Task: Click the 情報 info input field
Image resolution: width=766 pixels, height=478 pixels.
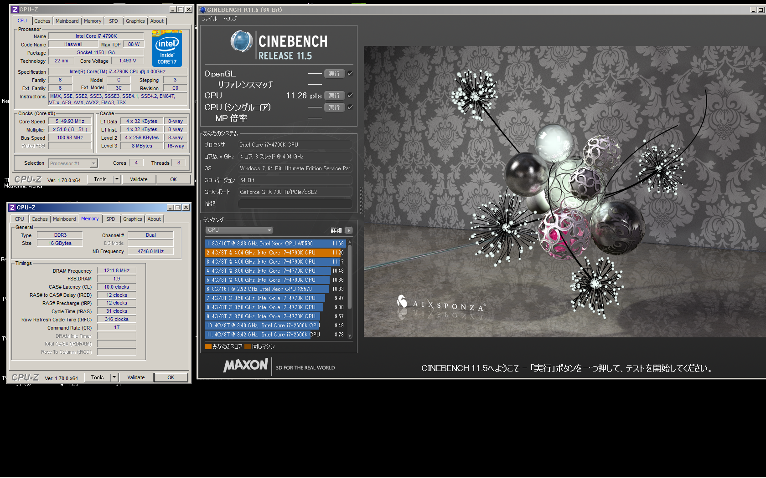Action: pos(295,204)
